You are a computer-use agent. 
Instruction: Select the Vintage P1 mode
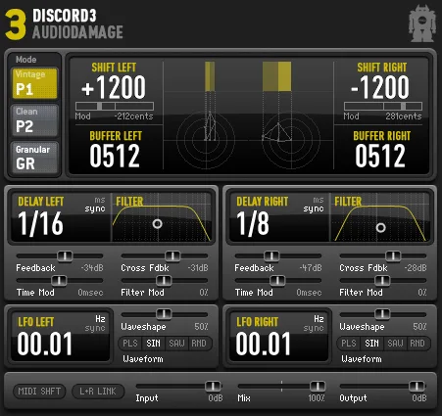pyautogui.click(x=34, y=83)
